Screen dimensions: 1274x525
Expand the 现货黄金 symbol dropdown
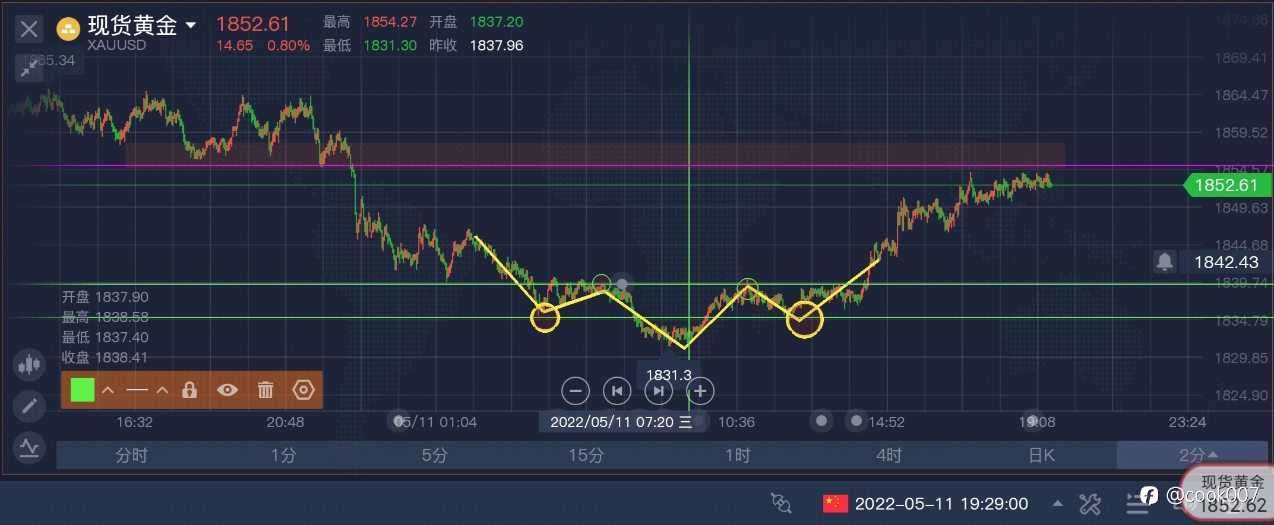191,25
